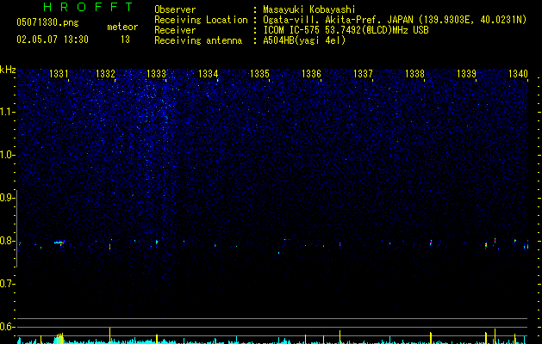Click the Ogata-vill. Akita-Pref. JAPAN location text

[x=395, y=20]
